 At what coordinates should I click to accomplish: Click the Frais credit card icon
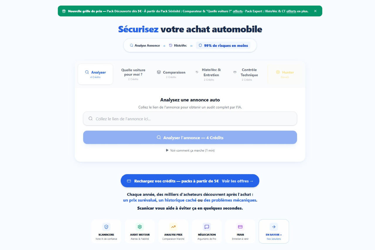[x=240, y=227]
